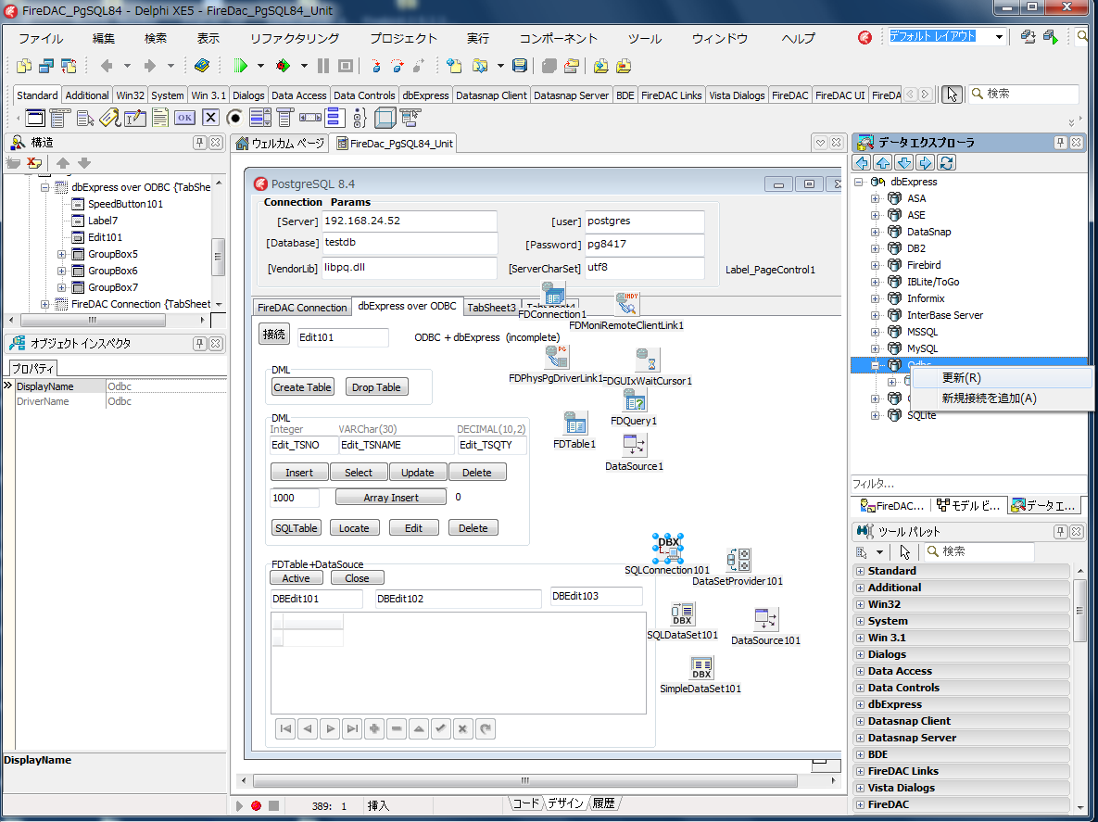1098x822 pixels.
Task: Expand the FireDAC Links palette category
Action: pos(861,772)
